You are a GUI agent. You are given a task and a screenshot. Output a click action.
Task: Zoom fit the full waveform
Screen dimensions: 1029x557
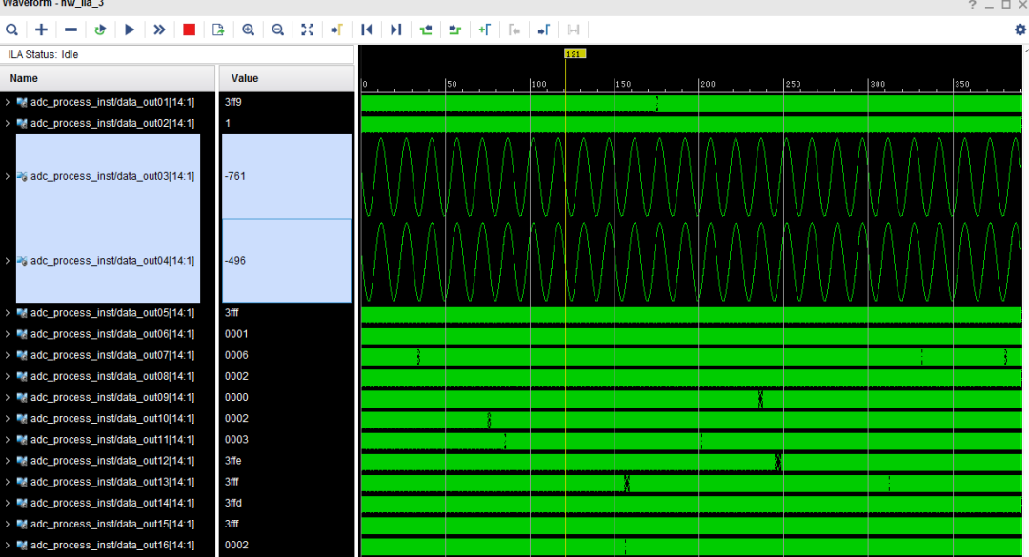307,30
